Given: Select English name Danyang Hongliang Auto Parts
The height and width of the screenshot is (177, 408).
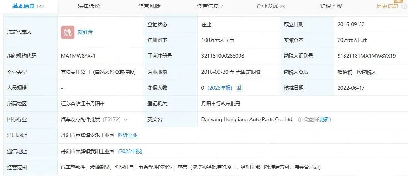Looking at the screenshot, I should click(x=247, y=120).
